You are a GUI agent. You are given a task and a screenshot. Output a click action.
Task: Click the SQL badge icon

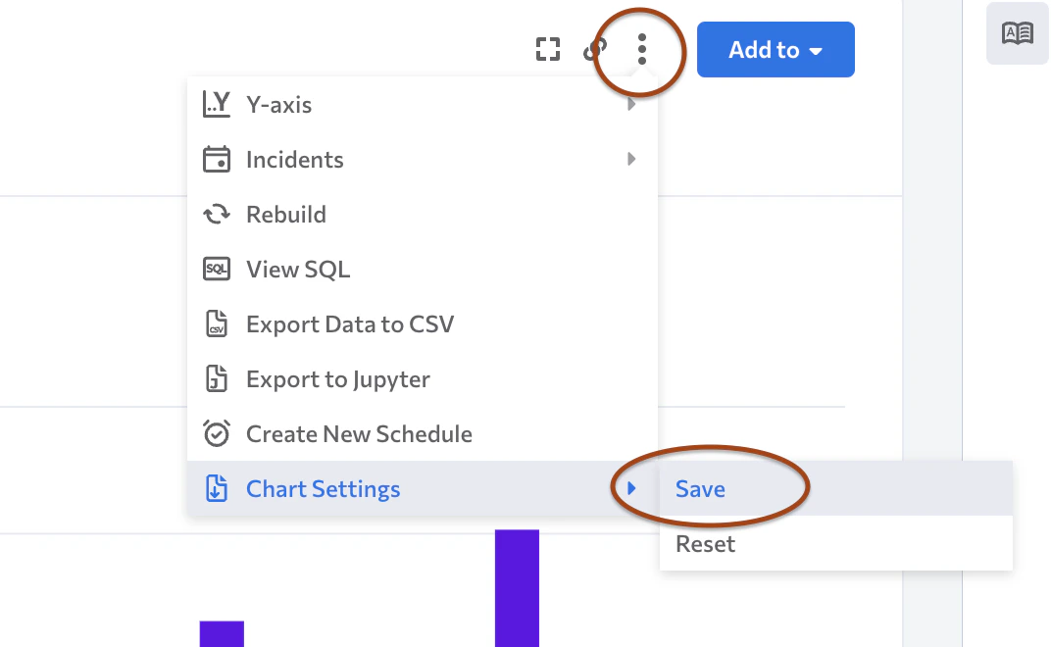coord(216,269)
